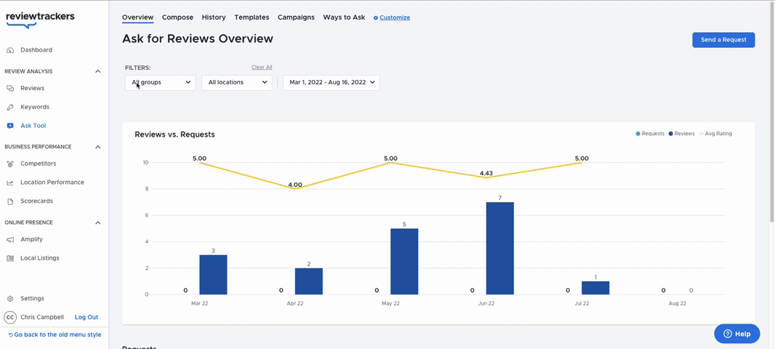Screen dimensions: 775x349
Task: Click the Amplify megaphone icon
Action: (10, 239)
